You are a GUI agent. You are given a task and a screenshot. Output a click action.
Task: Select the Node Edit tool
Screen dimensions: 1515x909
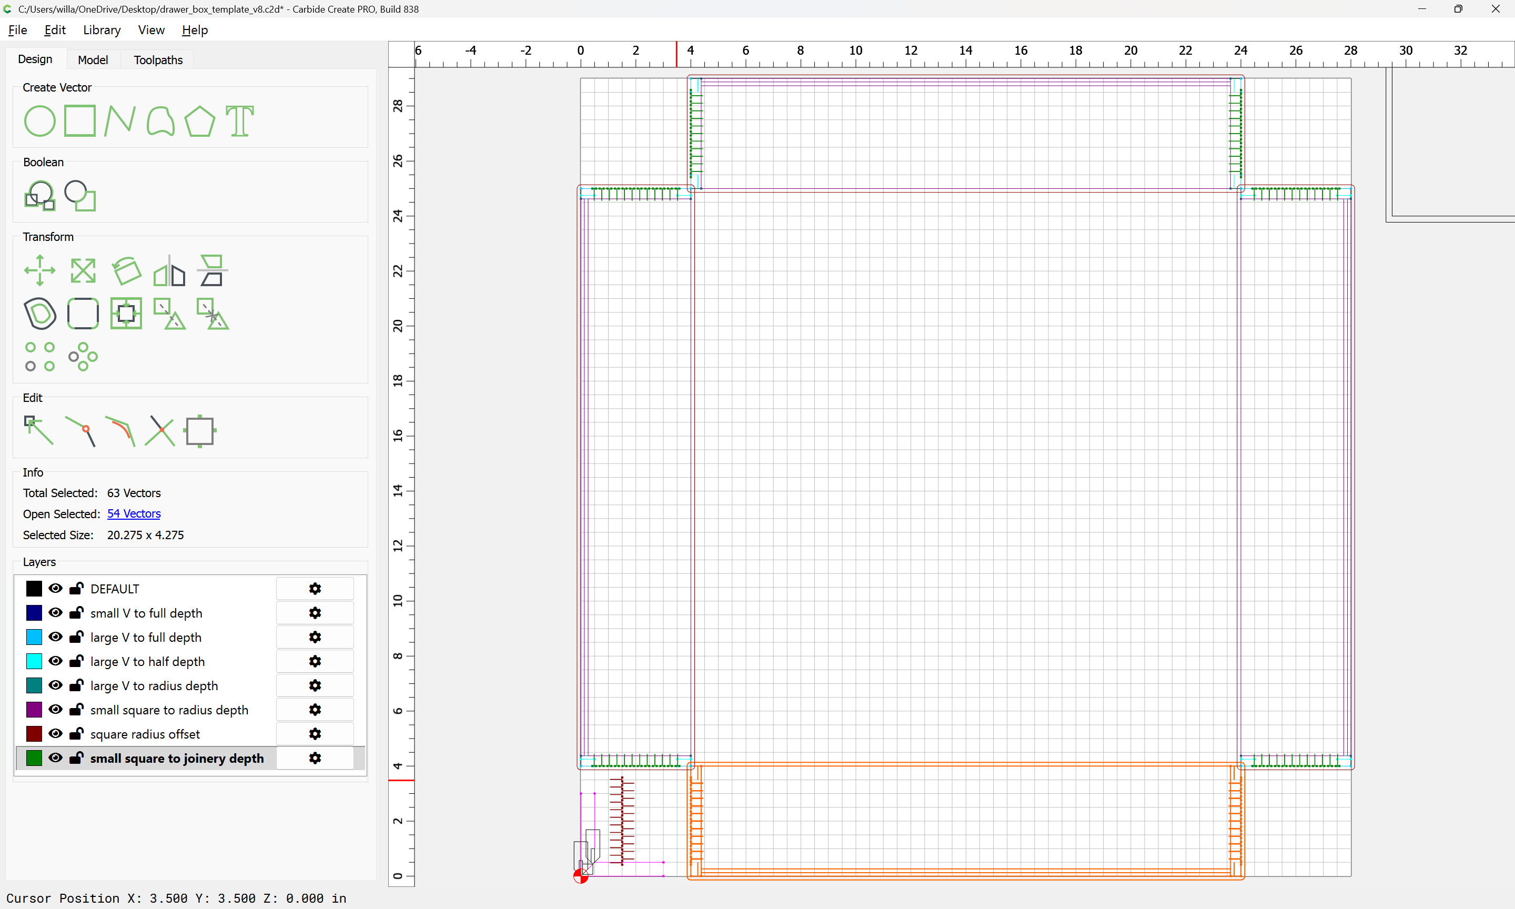coord(39,430)
